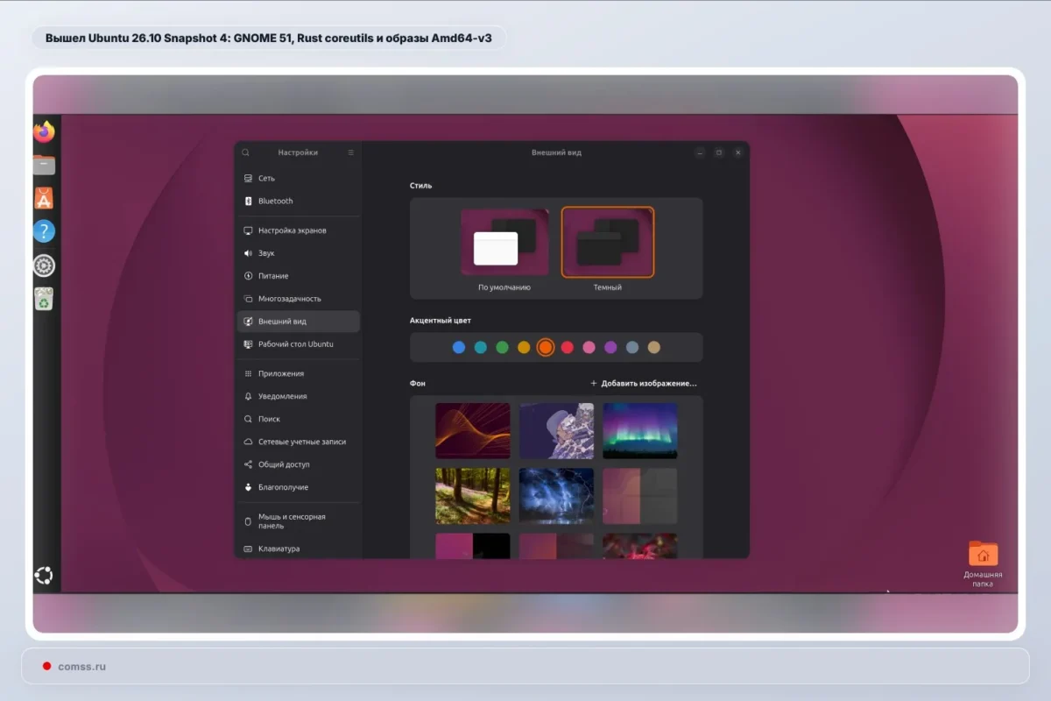
Task: Open the Files manager in dock
Action: [44, 164]
